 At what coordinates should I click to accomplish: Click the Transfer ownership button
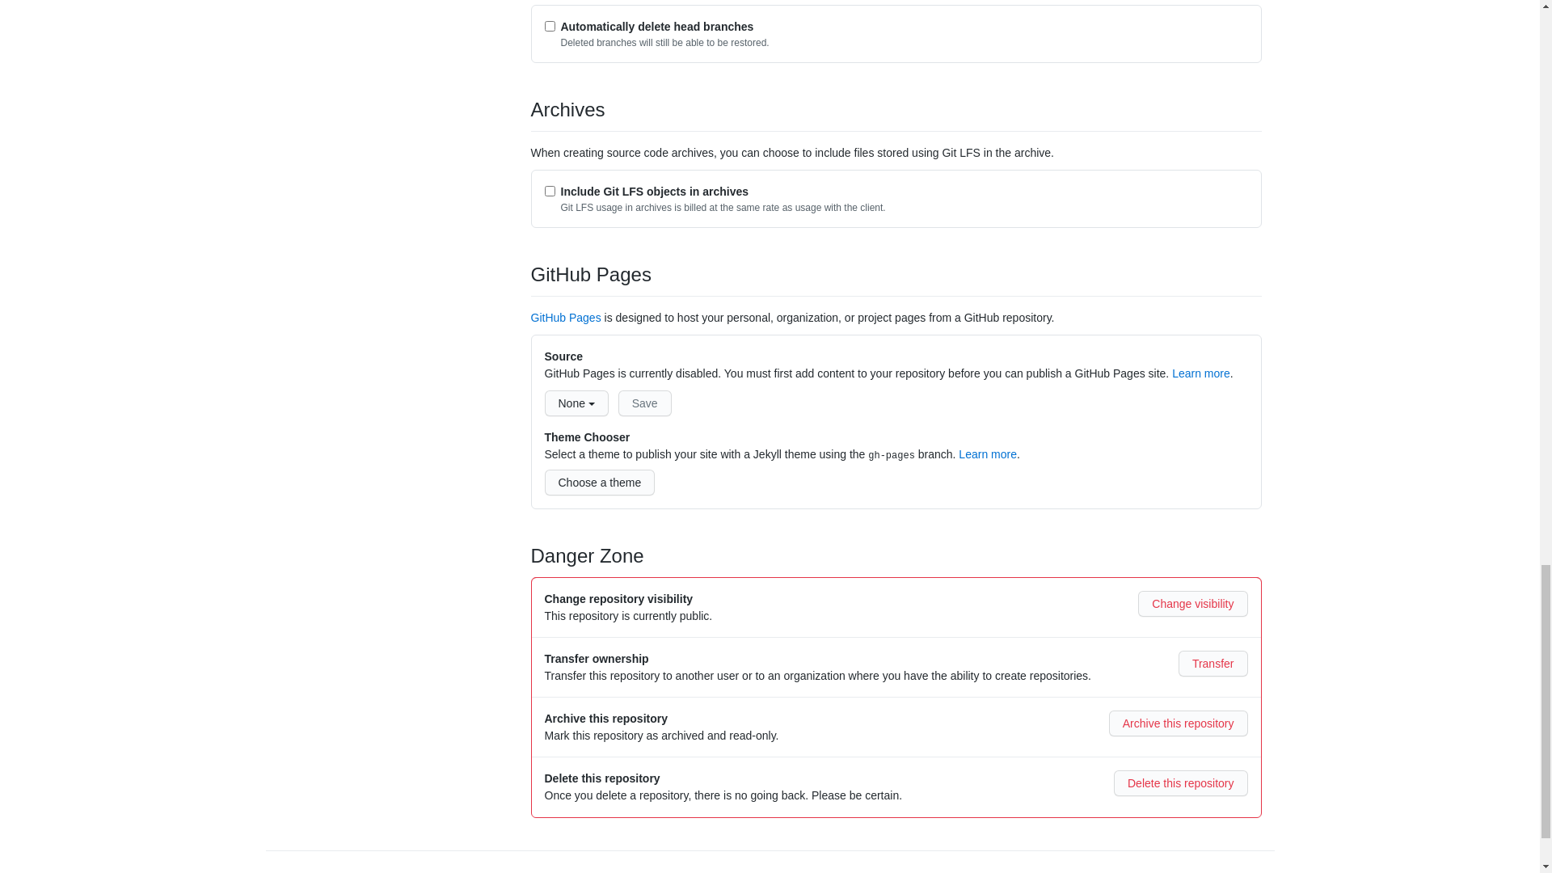point(1213,663)
